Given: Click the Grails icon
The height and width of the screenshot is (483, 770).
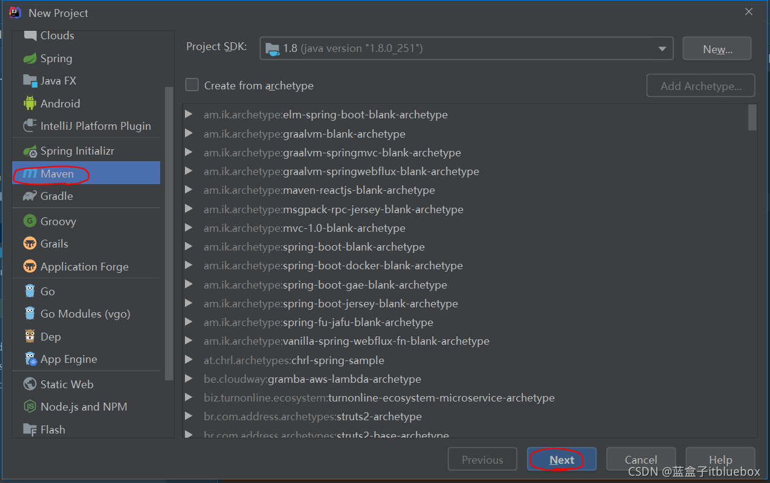Looking at the screenshot, I should tap(30, 243).
